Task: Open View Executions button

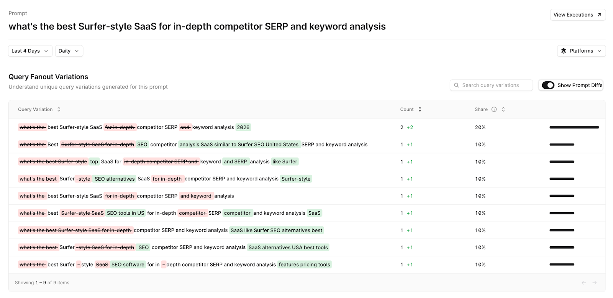Action: coord(573,15)
